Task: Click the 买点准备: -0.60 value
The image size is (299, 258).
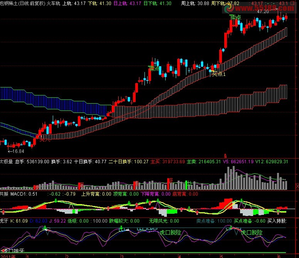Action: 250,221
